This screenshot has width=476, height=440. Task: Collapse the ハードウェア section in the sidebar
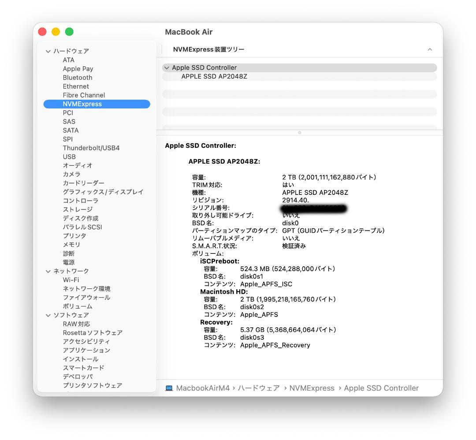(48, 51)
